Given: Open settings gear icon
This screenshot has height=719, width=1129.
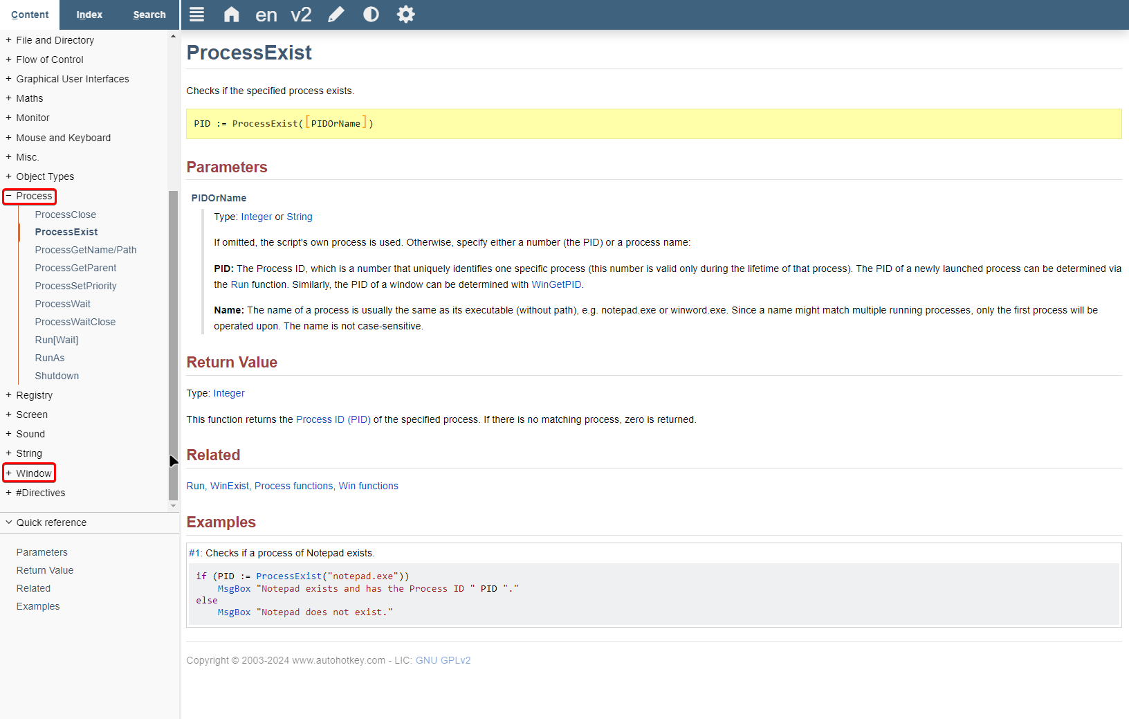Looking at the screenshot, I should [406, 15].
